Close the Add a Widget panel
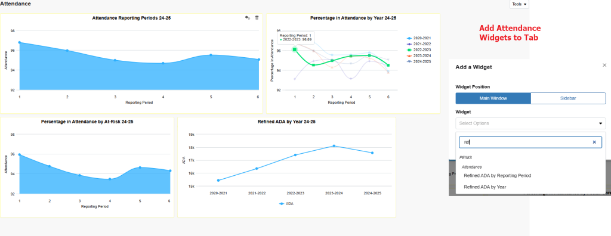 click(x=604, y=65)
